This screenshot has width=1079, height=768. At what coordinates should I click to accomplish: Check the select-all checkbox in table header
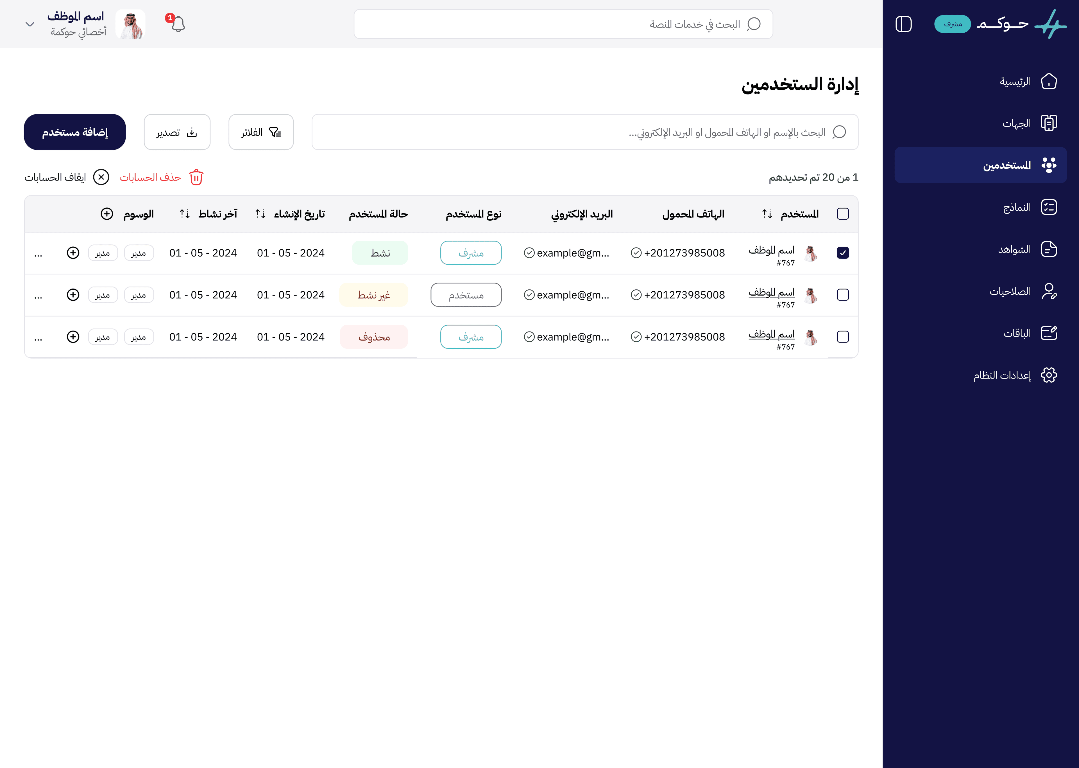(843, 214)
